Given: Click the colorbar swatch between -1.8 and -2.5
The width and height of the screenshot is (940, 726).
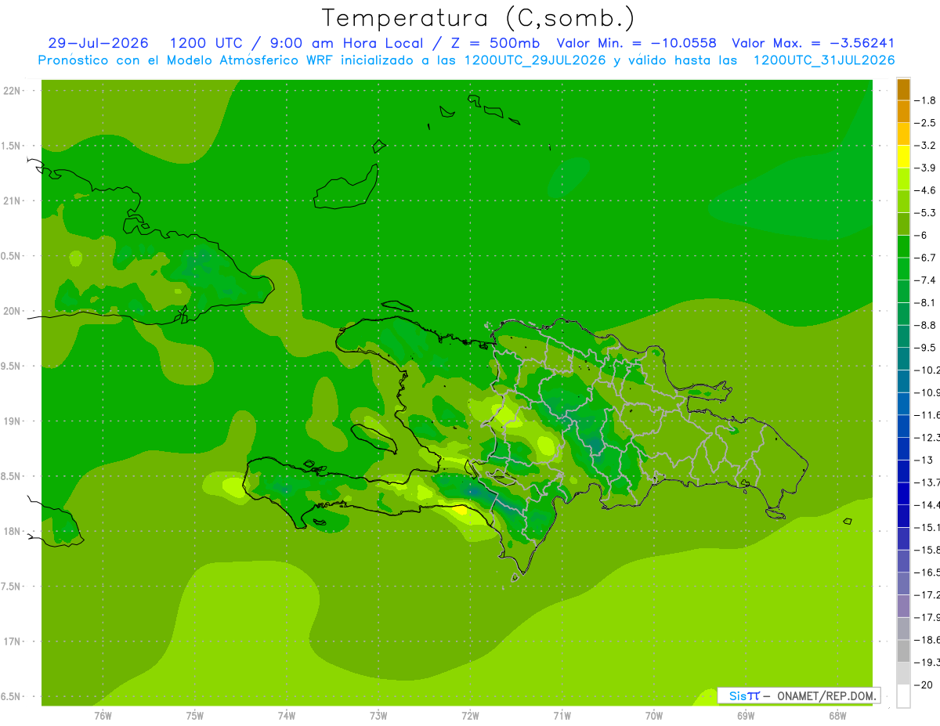Looking at the screenshot, I should pyautogui.click(x=903, y=111).
